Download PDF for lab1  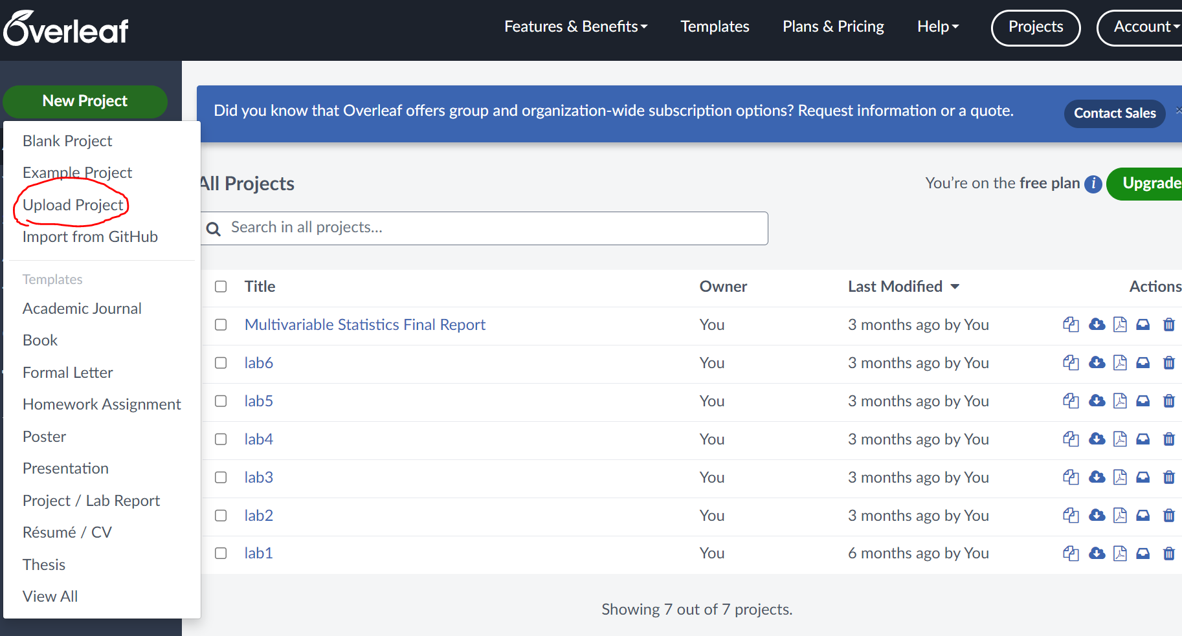[1120, 553]
